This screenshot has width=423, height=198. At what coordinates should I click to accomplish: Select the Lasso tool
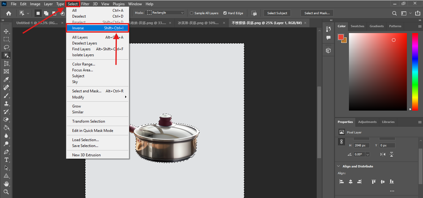pos(6,47)
